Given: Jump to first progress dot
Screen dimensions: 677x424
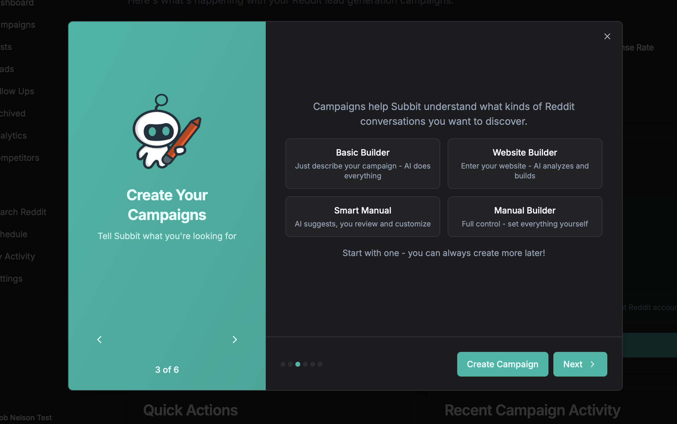Looking at the screenshot, I should click(283, 364).
